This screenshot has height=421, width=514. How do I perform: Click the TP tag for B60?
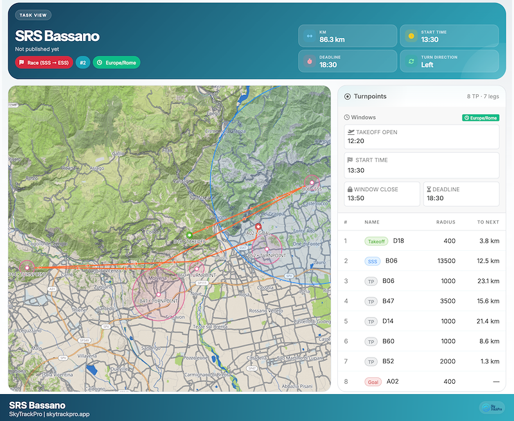[371, 342]
